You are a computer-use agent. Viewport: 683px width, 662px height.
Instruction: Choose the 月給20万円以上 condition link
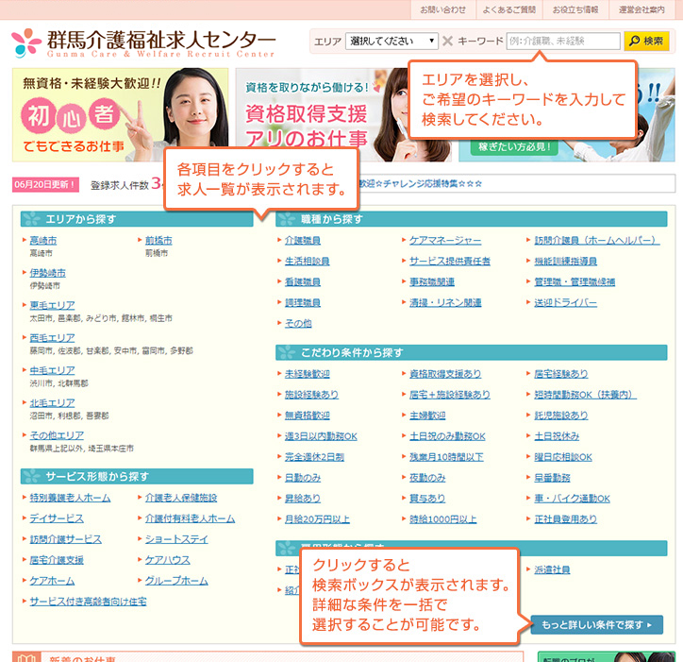pyautogui.click(x=317, y=519)
